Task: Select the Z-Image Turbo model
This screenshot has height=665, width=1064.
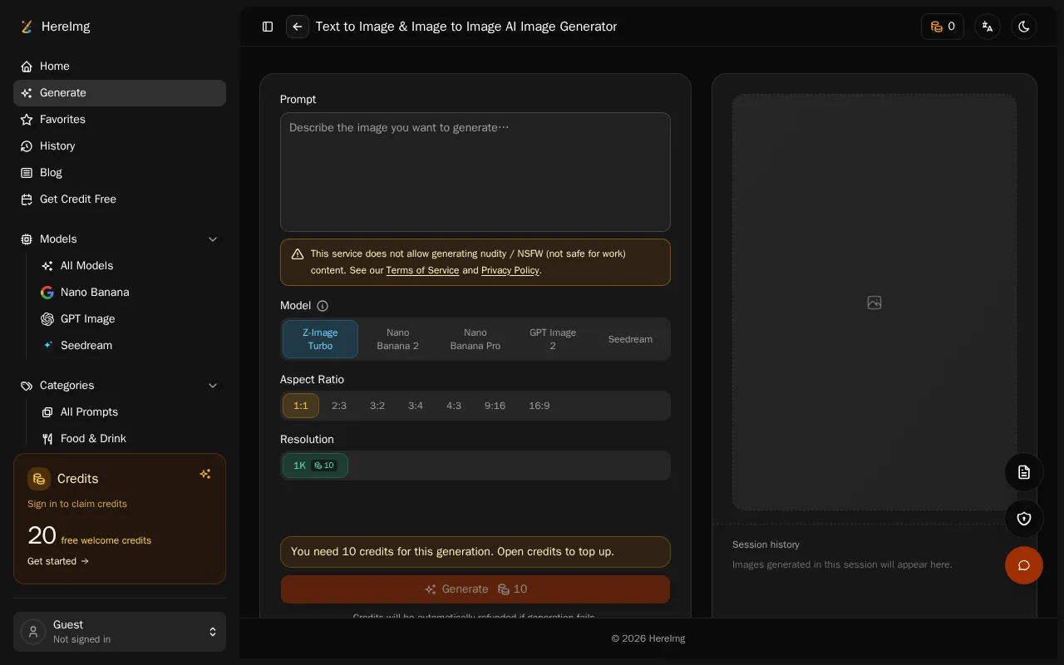Action: 320,339
